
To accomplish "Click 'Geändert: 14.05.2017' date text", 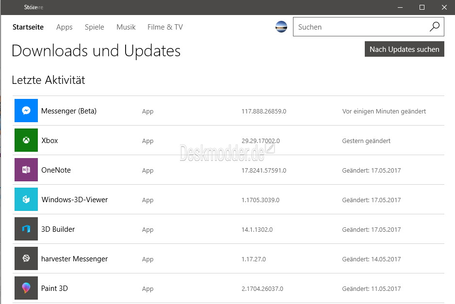I will click(x=372, y=259).
